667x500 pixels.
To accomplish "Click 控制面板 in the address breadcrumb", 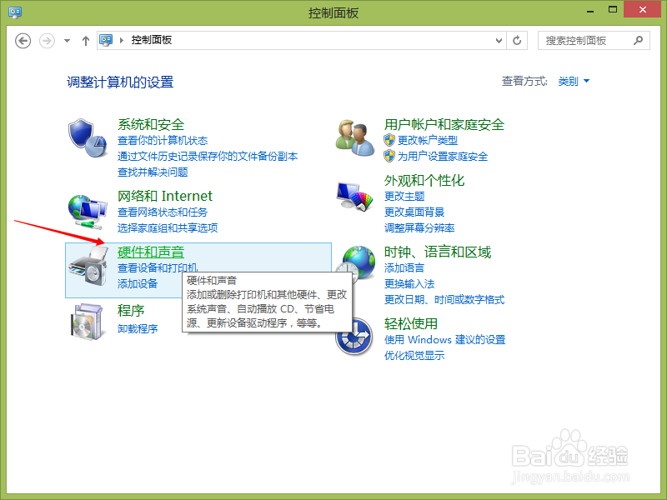I will click(152, 40).
